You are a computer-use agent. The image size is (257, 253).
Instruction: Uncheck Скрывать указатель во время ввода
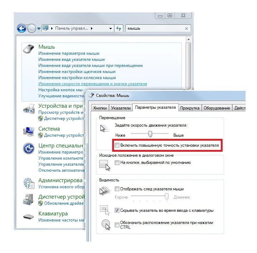point(117,210)
